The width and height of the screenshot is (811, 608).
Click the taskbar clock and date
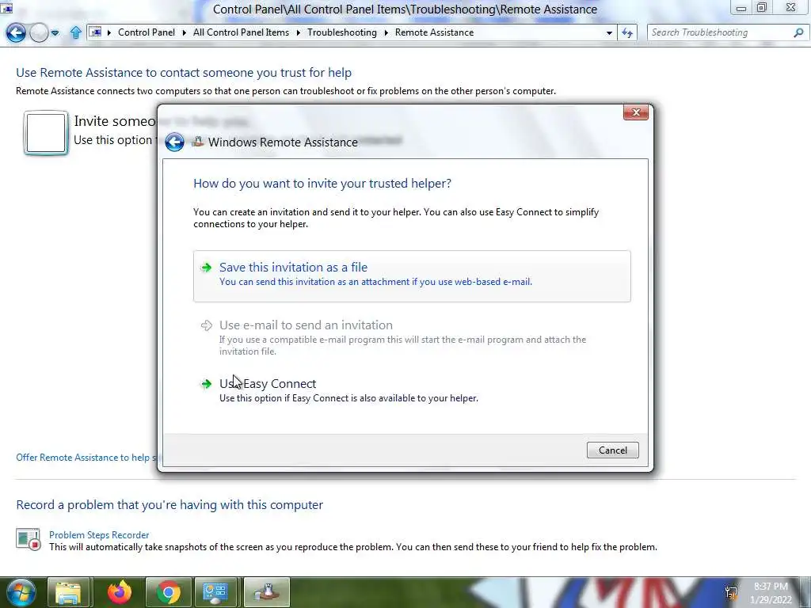[x=771, y=593]
